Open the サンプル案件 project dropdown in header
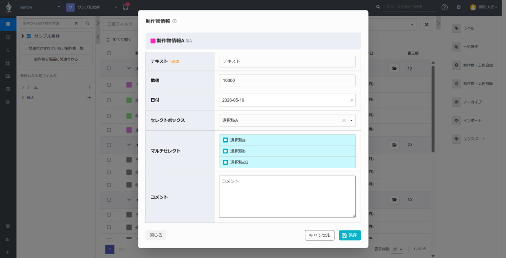 92,7
